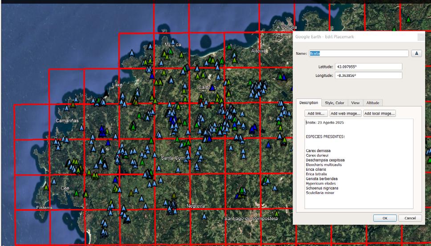The height and width of the screenshot is (246, 431).
Task: Confirm the placemark with OK
Action: [385, 218]
